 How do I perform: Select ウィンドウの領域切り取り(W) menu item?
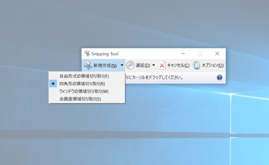coord(87,91)
